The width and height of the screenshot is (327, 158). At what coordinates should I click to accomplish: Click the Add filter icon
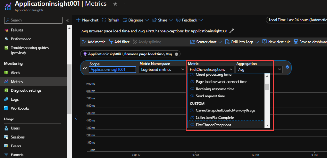point(111,42)
